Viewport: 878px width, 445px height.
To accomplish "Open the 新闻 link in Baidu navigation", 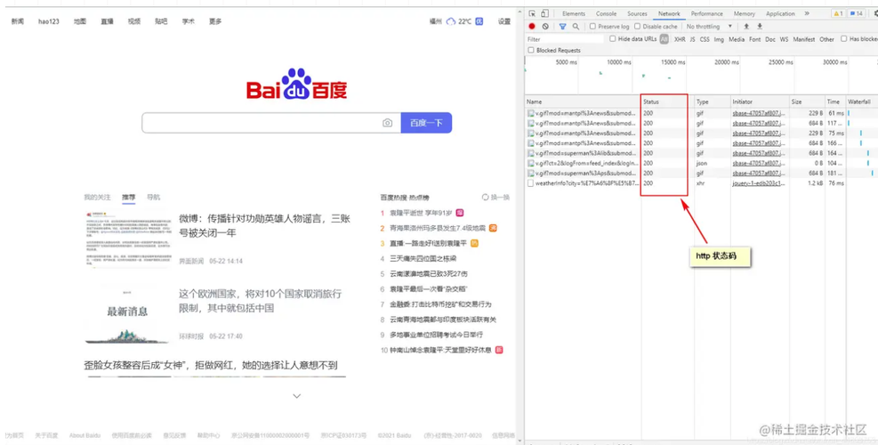I will point(18,21).
